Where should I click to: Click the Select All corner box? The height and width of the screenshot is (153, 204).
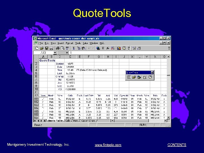(x=36, y=57)
